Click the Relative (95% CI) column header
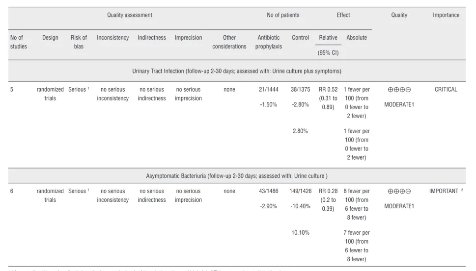 (x=328, y=45)
